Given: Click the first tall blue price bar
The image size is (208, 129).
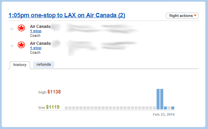Looking at the screenshot, I should (x=158, y=99).
